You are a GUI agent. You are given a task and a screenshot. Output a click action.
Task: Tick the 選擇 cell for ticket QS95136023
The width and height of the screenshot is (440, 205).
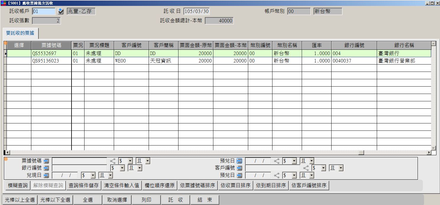coord(19,61)
